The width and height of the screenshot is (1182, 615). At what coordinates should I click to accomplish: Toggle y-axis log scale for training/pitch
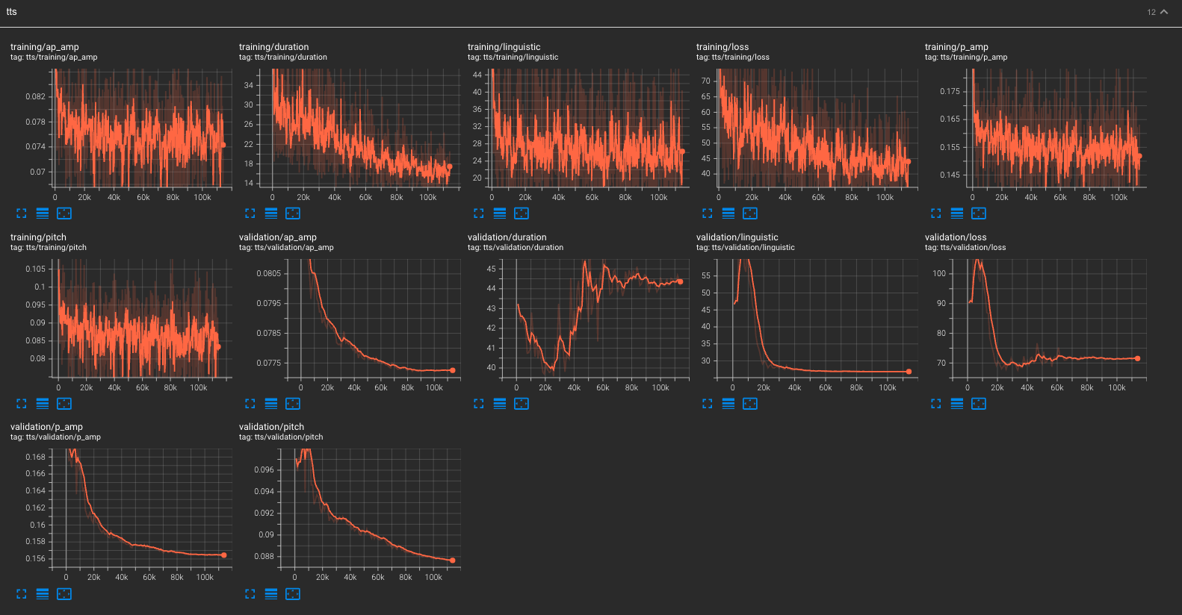click(43, 404)
